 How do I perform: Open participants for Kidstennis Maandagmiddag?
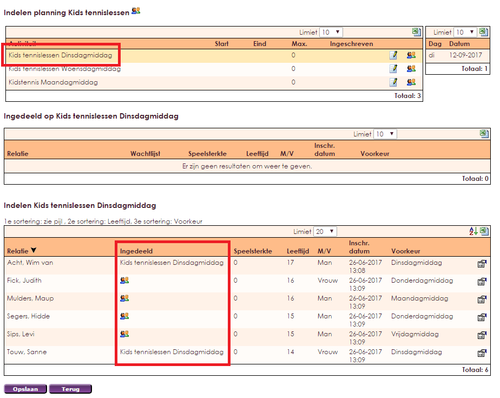411,82
